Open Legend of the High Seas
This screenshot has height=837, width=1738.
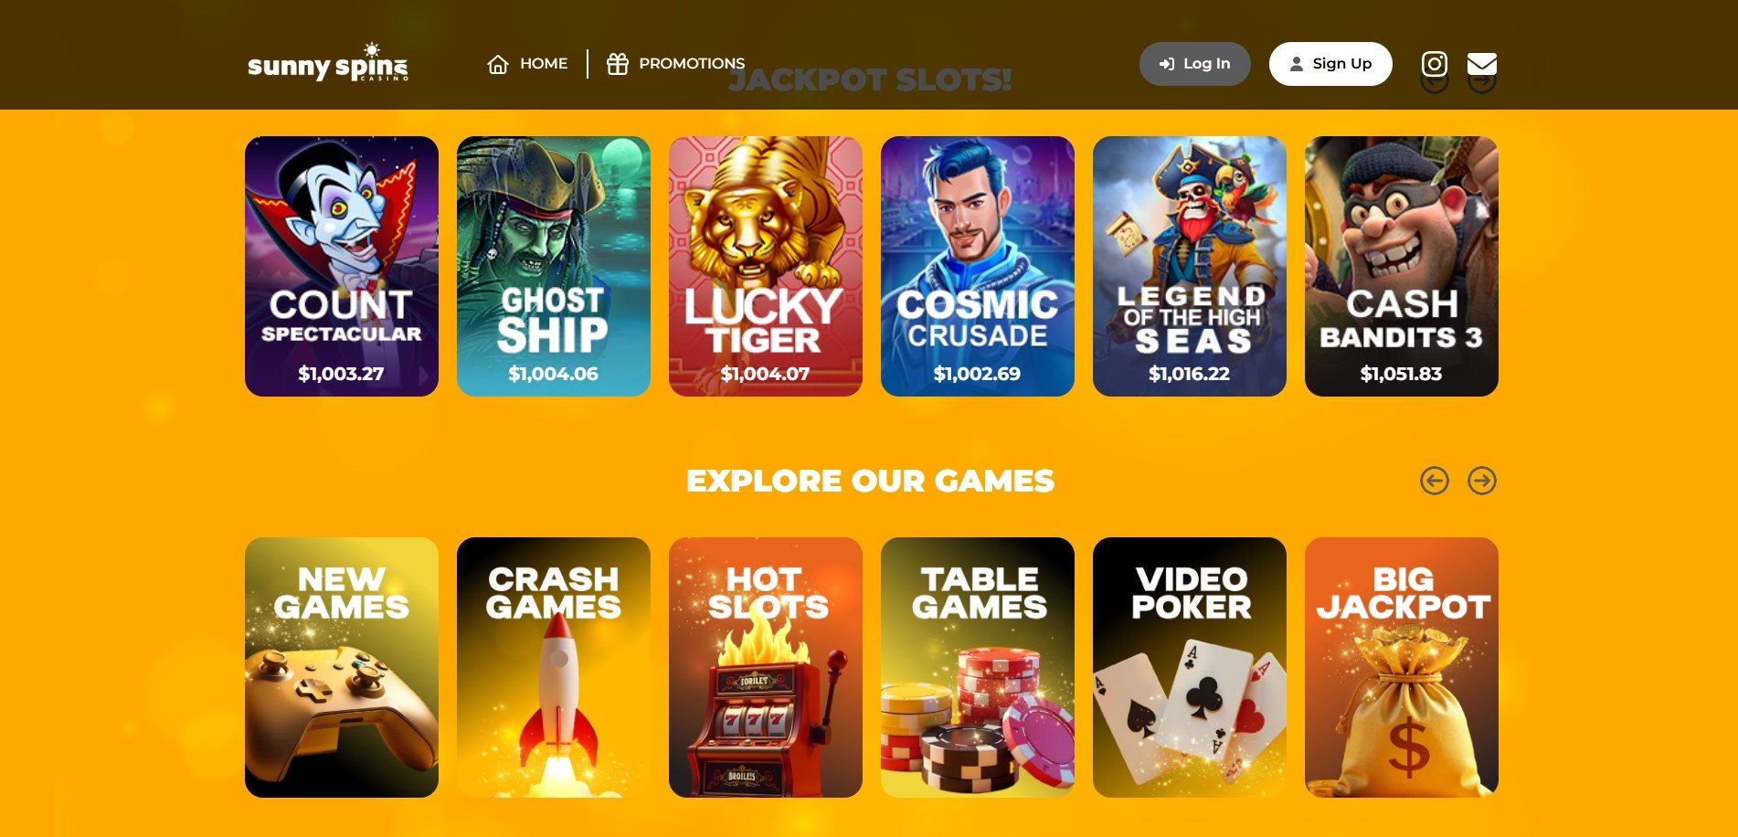tap(1190, 266)
